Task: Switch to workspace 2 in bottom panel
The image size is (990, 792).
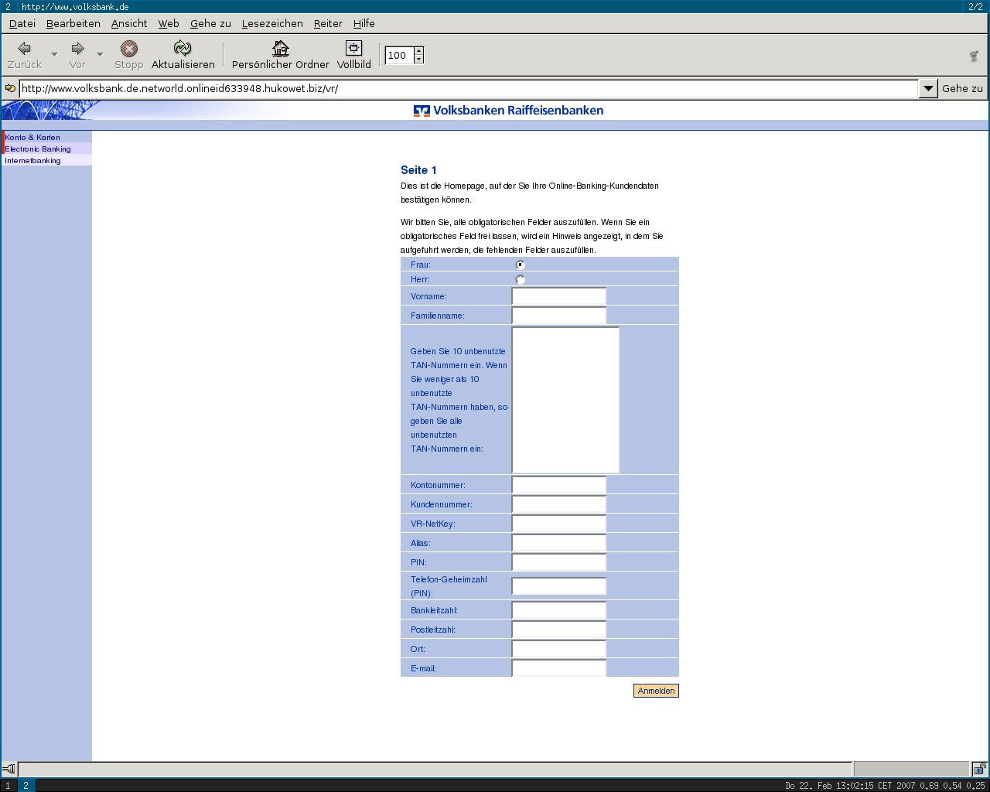Action: [26, 786]
